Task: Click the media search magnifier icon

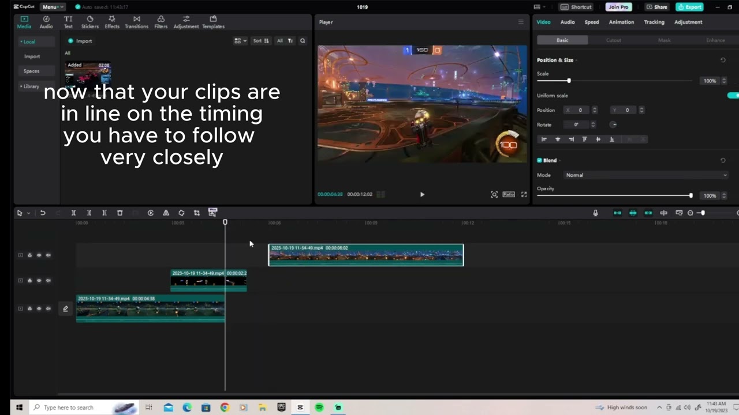Action: point(303,41)
